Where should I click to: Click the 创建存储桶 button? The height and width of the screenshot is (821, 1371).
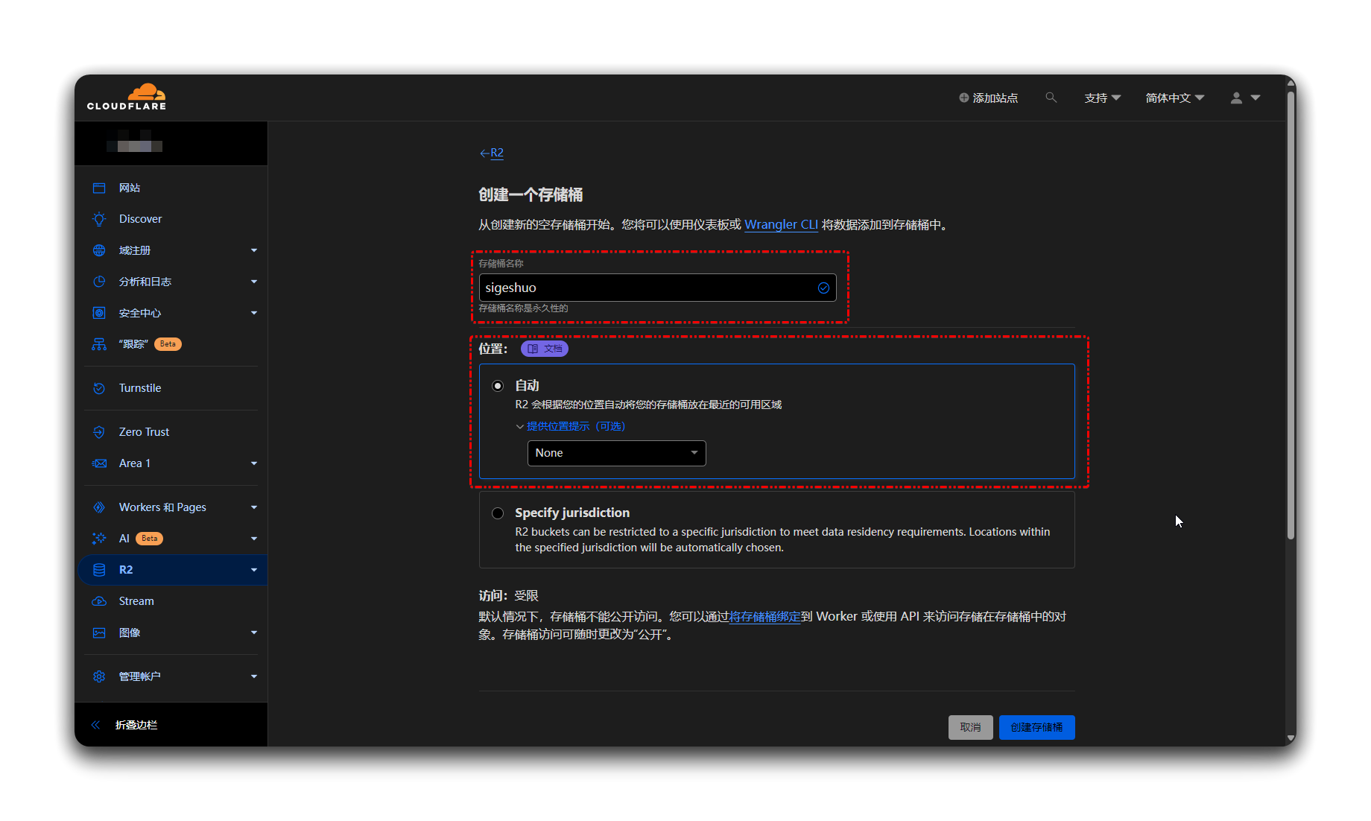click(1037, 727)
